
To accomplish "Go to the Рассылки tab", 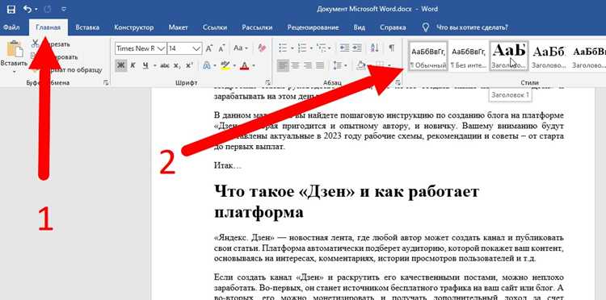I will (x=257, y=27).
